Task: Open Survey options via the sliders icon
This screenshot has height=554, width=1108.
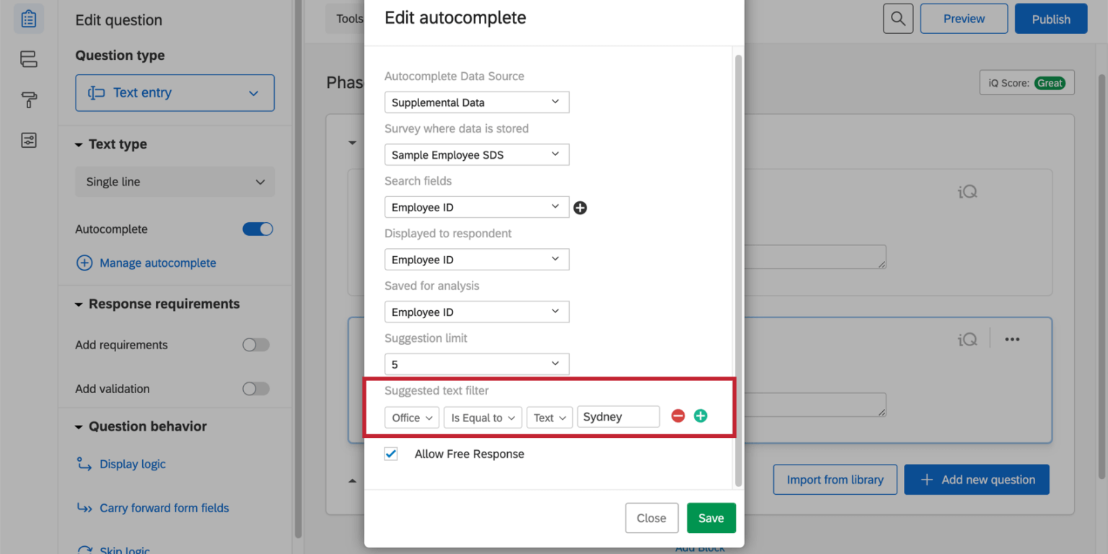Action: (28, 140)
